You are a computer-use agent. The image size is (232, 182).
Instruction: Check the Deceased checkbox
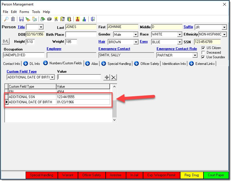pyautogui.click(x=203, y=52)
